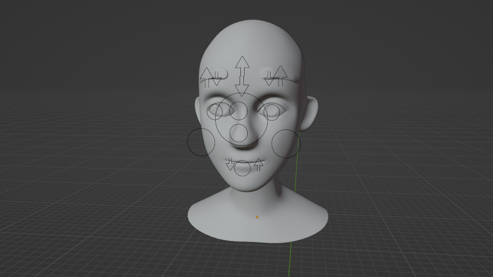The image size is (493, 277).
Task: Select the small down arrow on the screen-right eyebrow
Action: tap(269, 81)
